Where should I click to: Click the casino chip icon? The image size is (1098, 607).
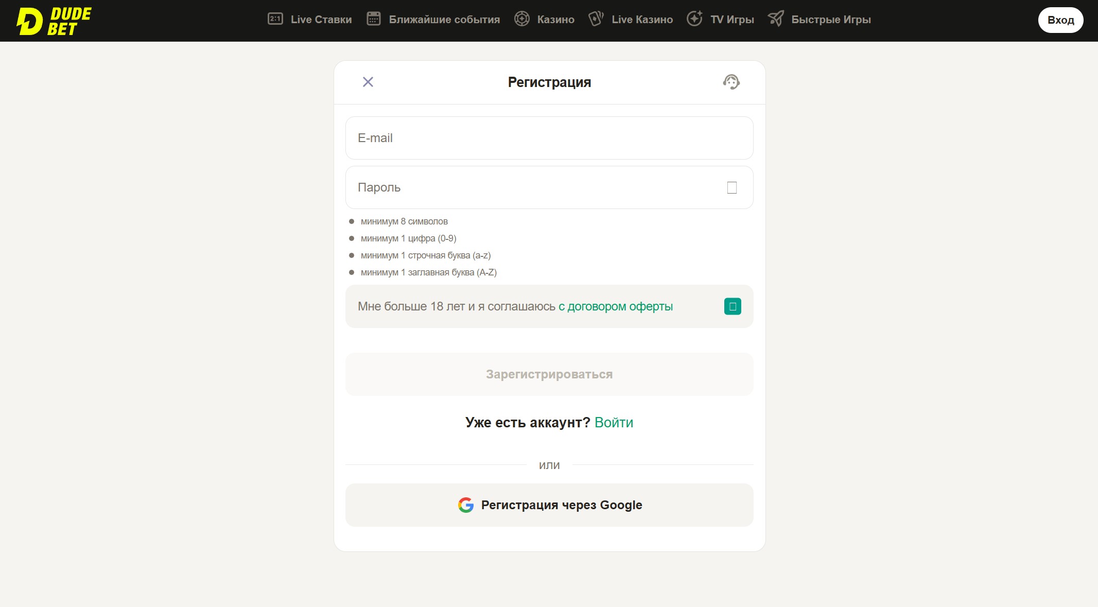521,19
